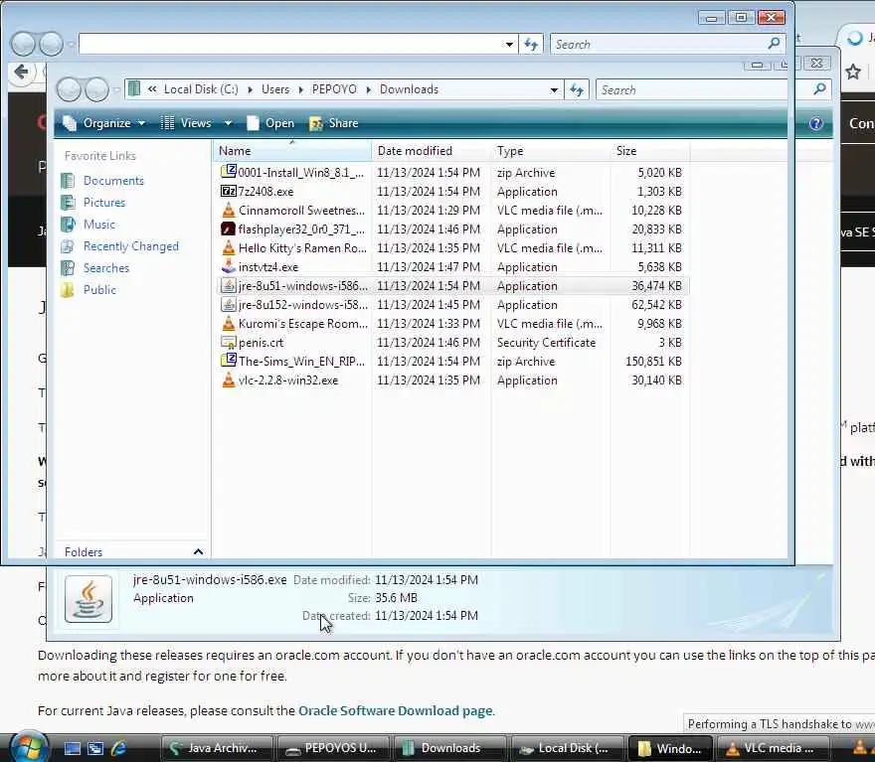The image size is (875, 762).
Task: Open Public favorite link
Action: 99,290
